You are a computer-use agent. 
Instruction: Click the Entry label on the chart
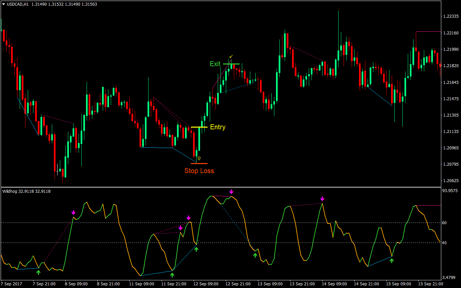click(217, 127)
